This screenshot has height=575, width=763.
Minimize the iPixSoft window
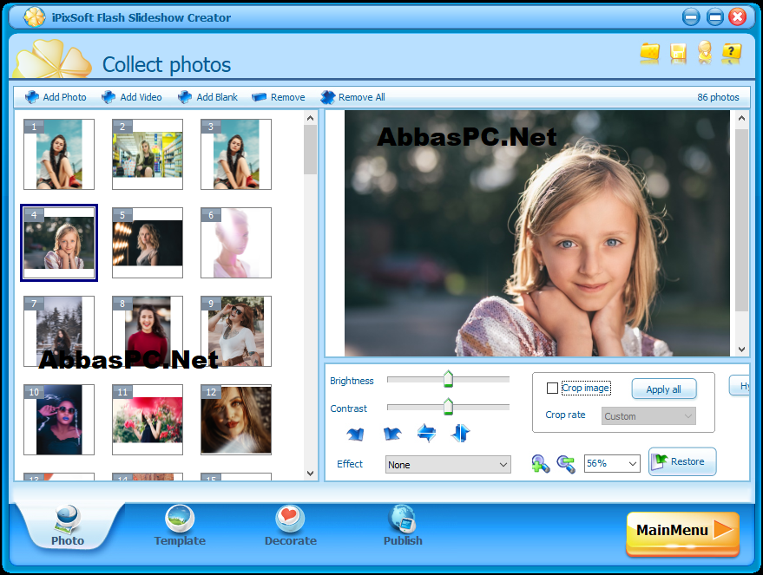(691, 17)
